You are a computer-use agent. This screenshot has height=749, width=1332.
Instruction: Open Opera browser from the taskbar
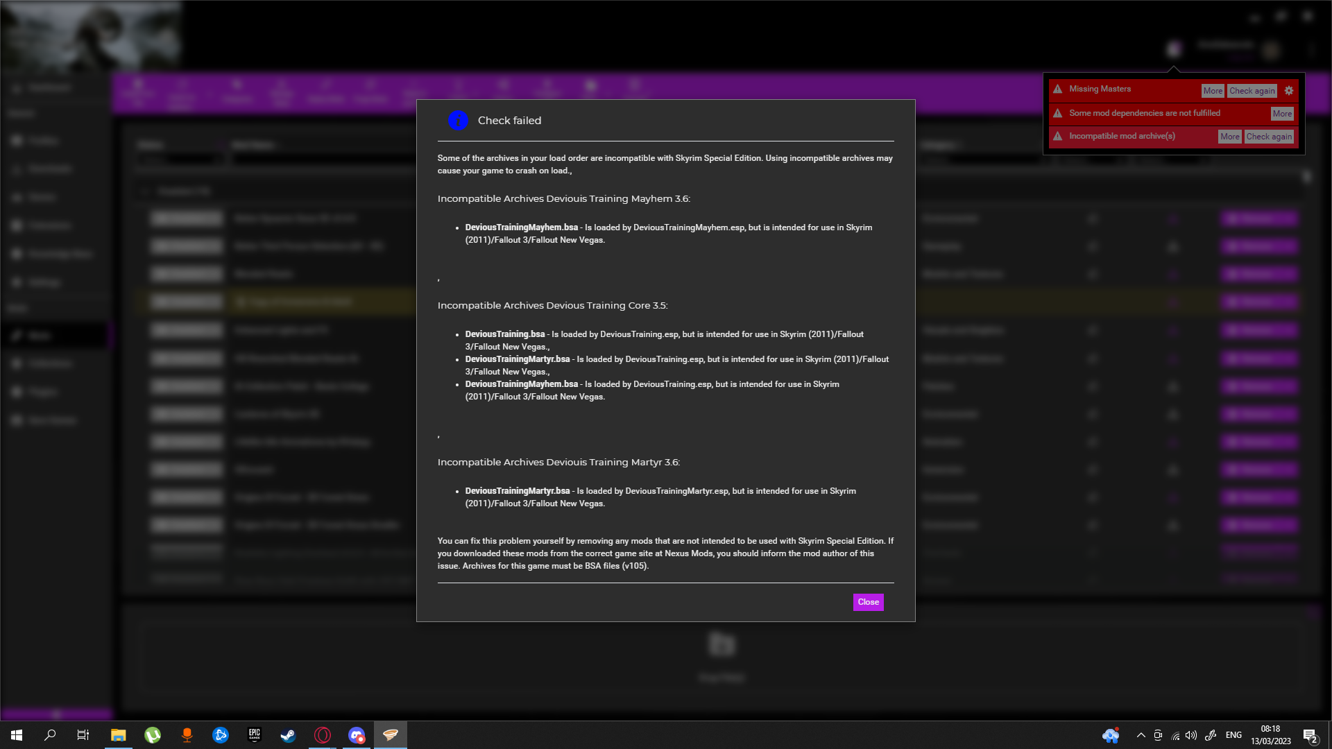click(323, 735)
